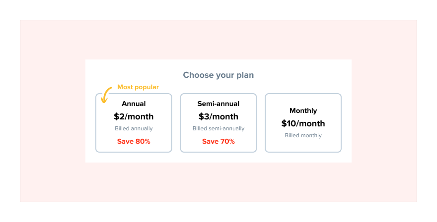Select the Monthly plan card
437x222 pixels.
[x=303, y=145]
